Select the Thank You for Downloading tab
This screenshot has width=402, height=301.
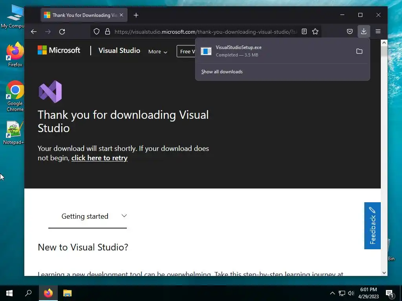click(84, 15)
